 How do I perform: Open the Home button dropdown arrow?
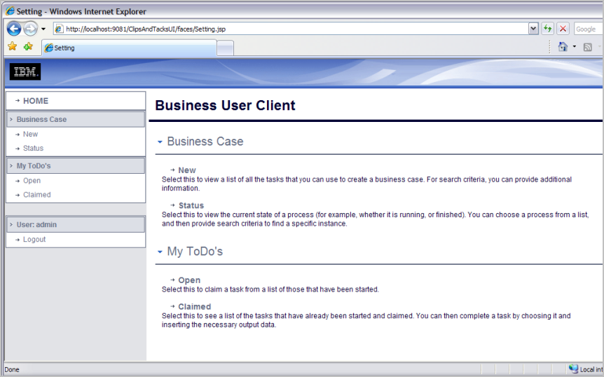575,46
